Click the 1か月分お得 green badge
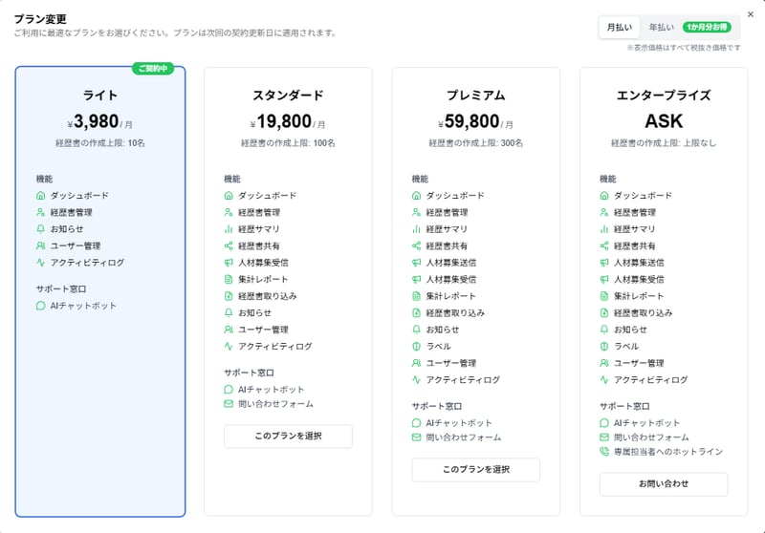765x533 pixels. tap(707, 28)
